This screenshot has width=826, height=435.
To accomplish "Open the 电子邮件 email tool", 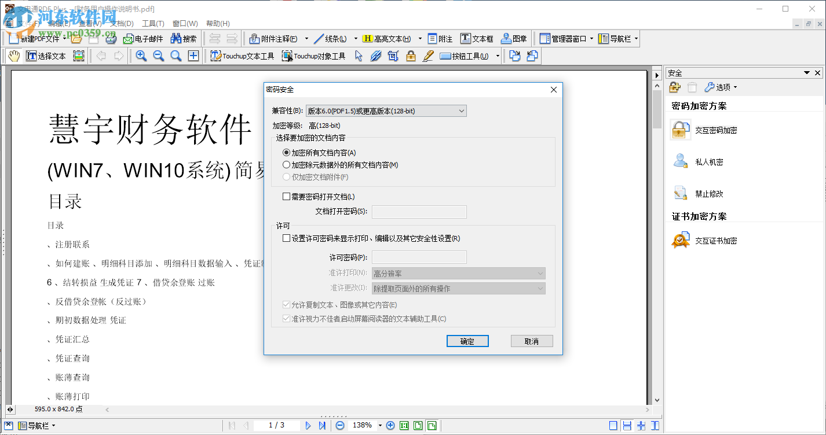I will click(144, 38).
